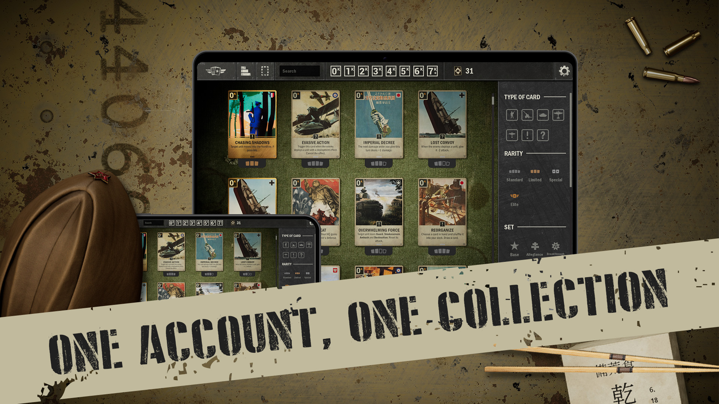Open the deck builder panel
The height and width of the screenshot is (404, 719).
246,70
